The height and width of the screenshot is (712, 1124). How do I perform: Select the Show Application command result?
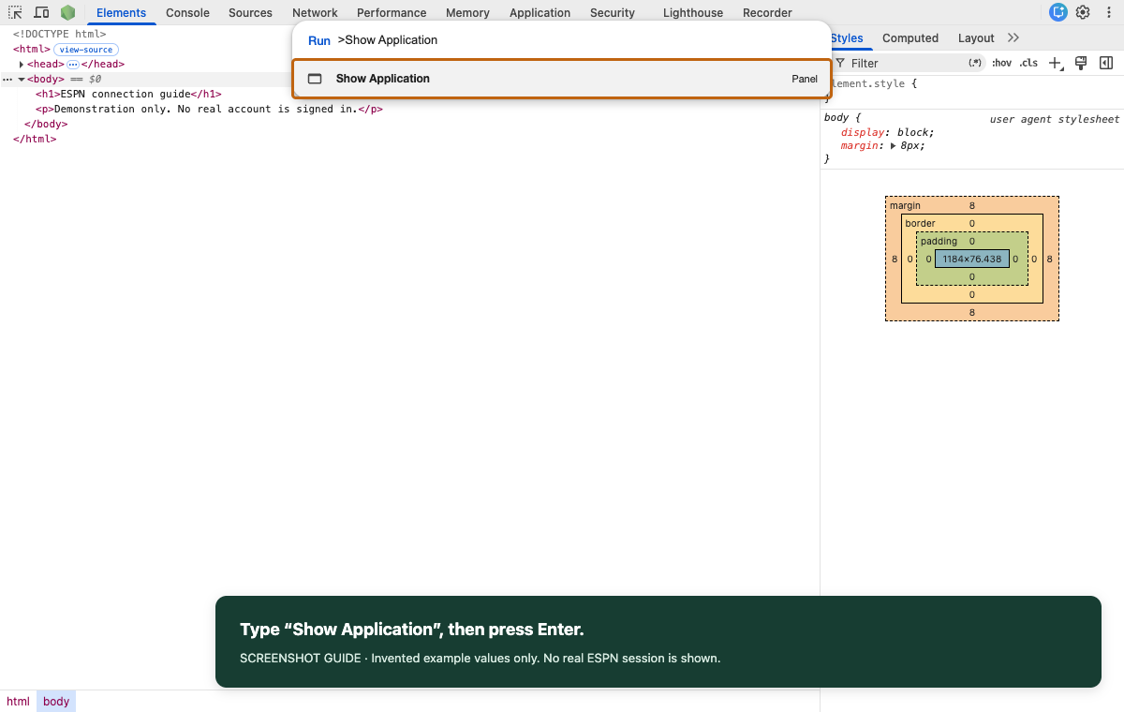tap(562, 79)
